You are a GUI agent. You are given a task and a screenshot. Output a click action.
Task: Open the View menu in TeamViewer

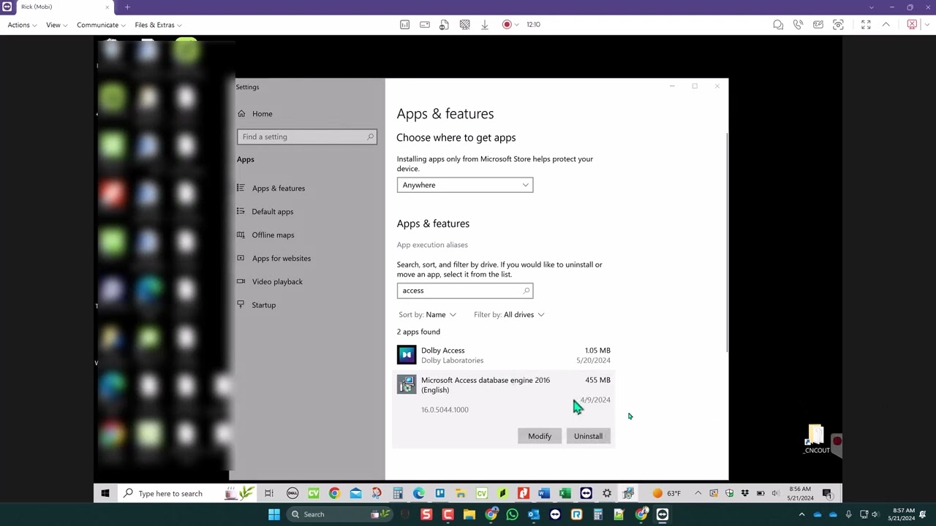(x=57, y=25)
